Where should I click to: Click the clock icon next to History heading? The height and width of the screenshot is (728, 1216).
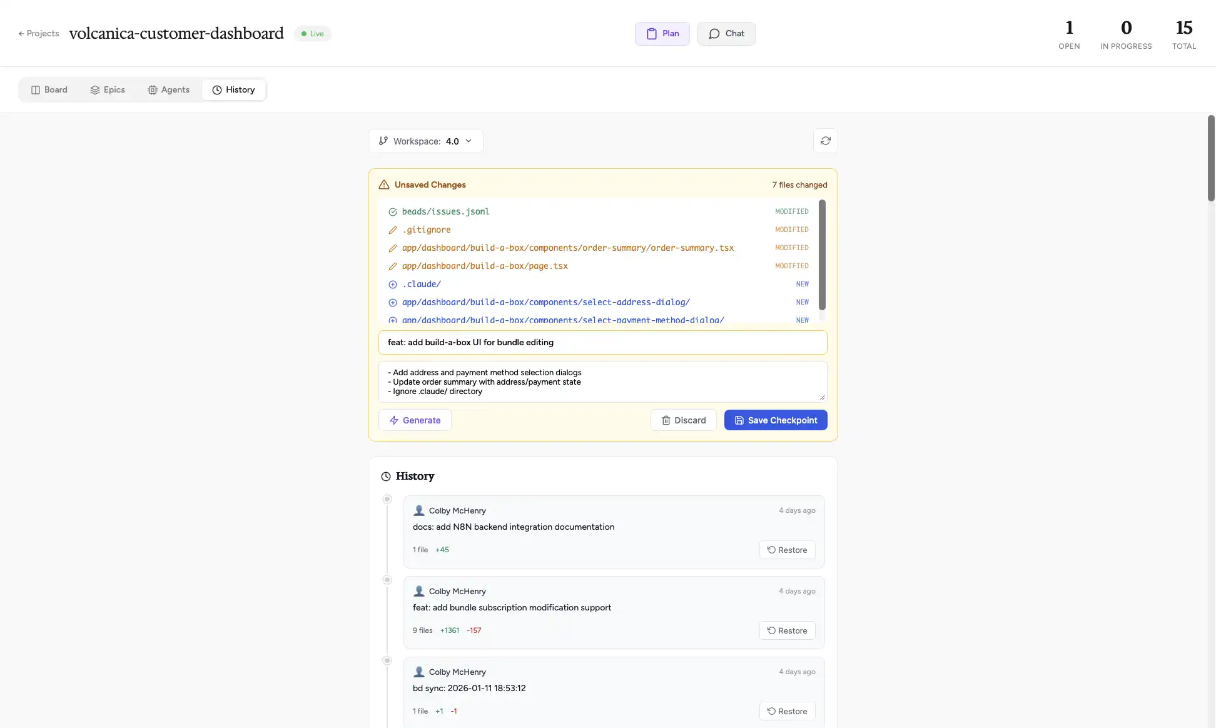tap(386, 476)
